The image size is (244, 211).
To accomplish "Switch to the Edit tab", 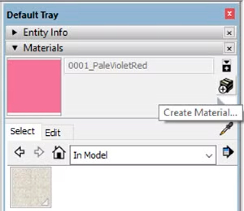I will tap(53, 133).
